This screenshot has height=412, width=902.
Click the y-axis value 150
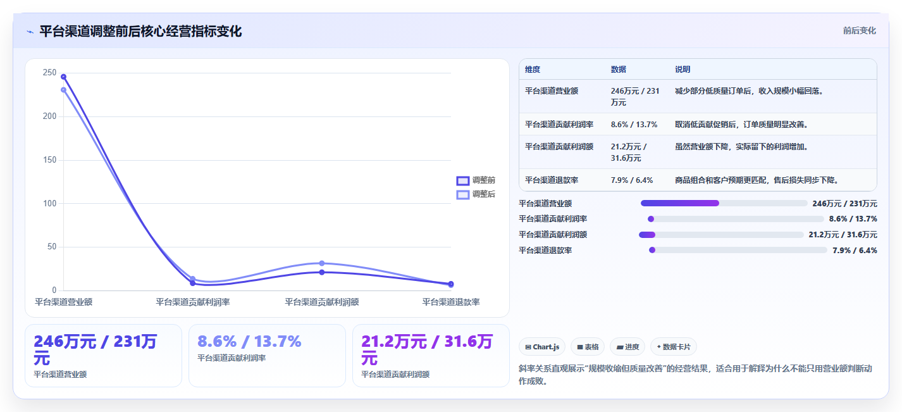49,159
